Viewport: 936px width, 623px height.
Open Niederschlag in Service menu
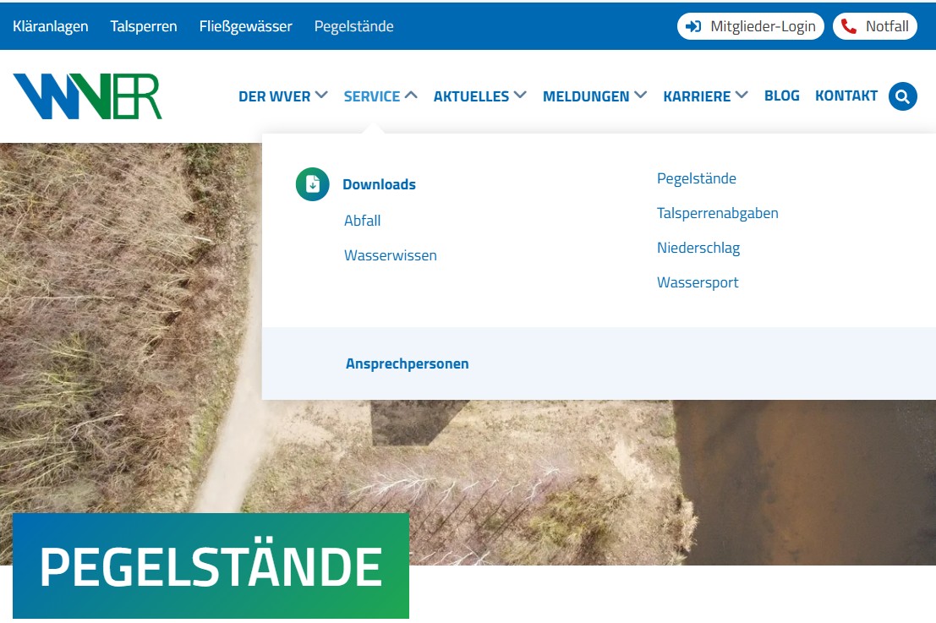pos(698,248)
